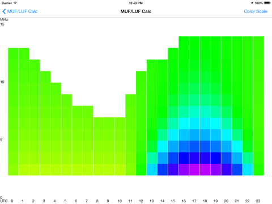This screenshot has width=272, height=204.
Task: Tap the Wi-Fi icon beside Carrier
Action: tap(15, 3)
